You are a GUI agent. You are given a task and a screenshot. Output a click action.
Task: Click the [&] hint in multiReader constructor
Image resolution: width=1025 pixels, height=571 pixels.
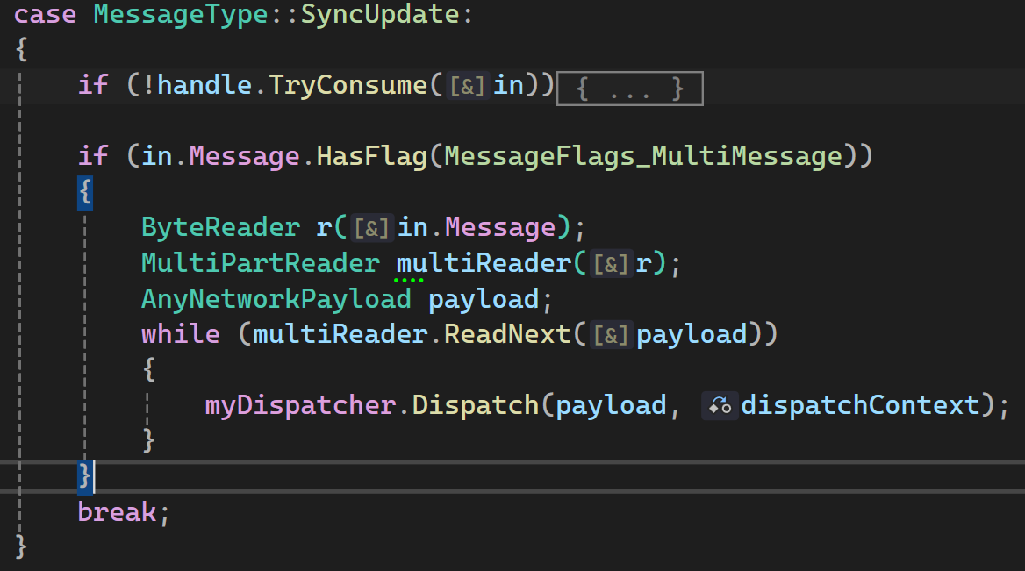(610, 264)
